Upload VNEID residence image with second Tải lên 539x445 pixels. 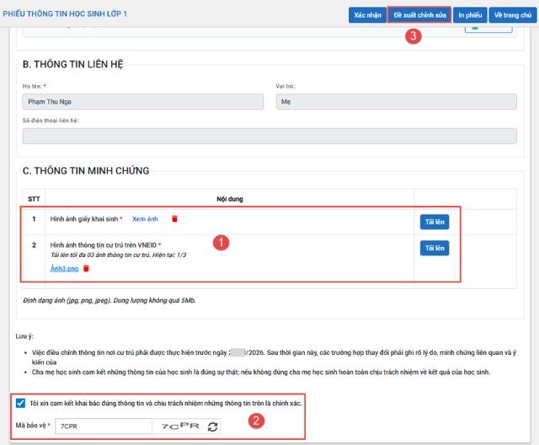pos(435,249)
